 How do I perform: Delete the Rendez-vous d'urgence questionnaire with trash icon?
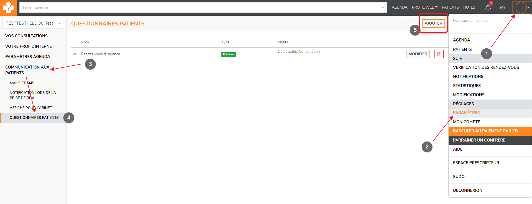tap(439, 54)
